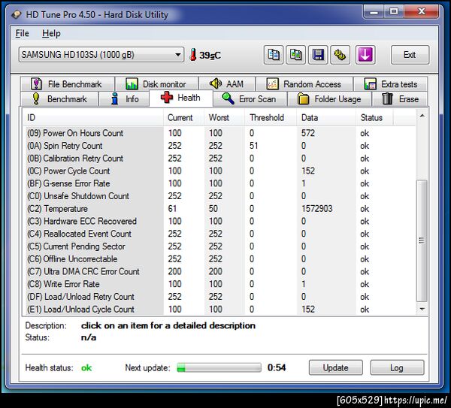Screen dimensions: 451x408
Task: Click the vertical scrollbar thumb of the list
Action: [x=422, y=240]
